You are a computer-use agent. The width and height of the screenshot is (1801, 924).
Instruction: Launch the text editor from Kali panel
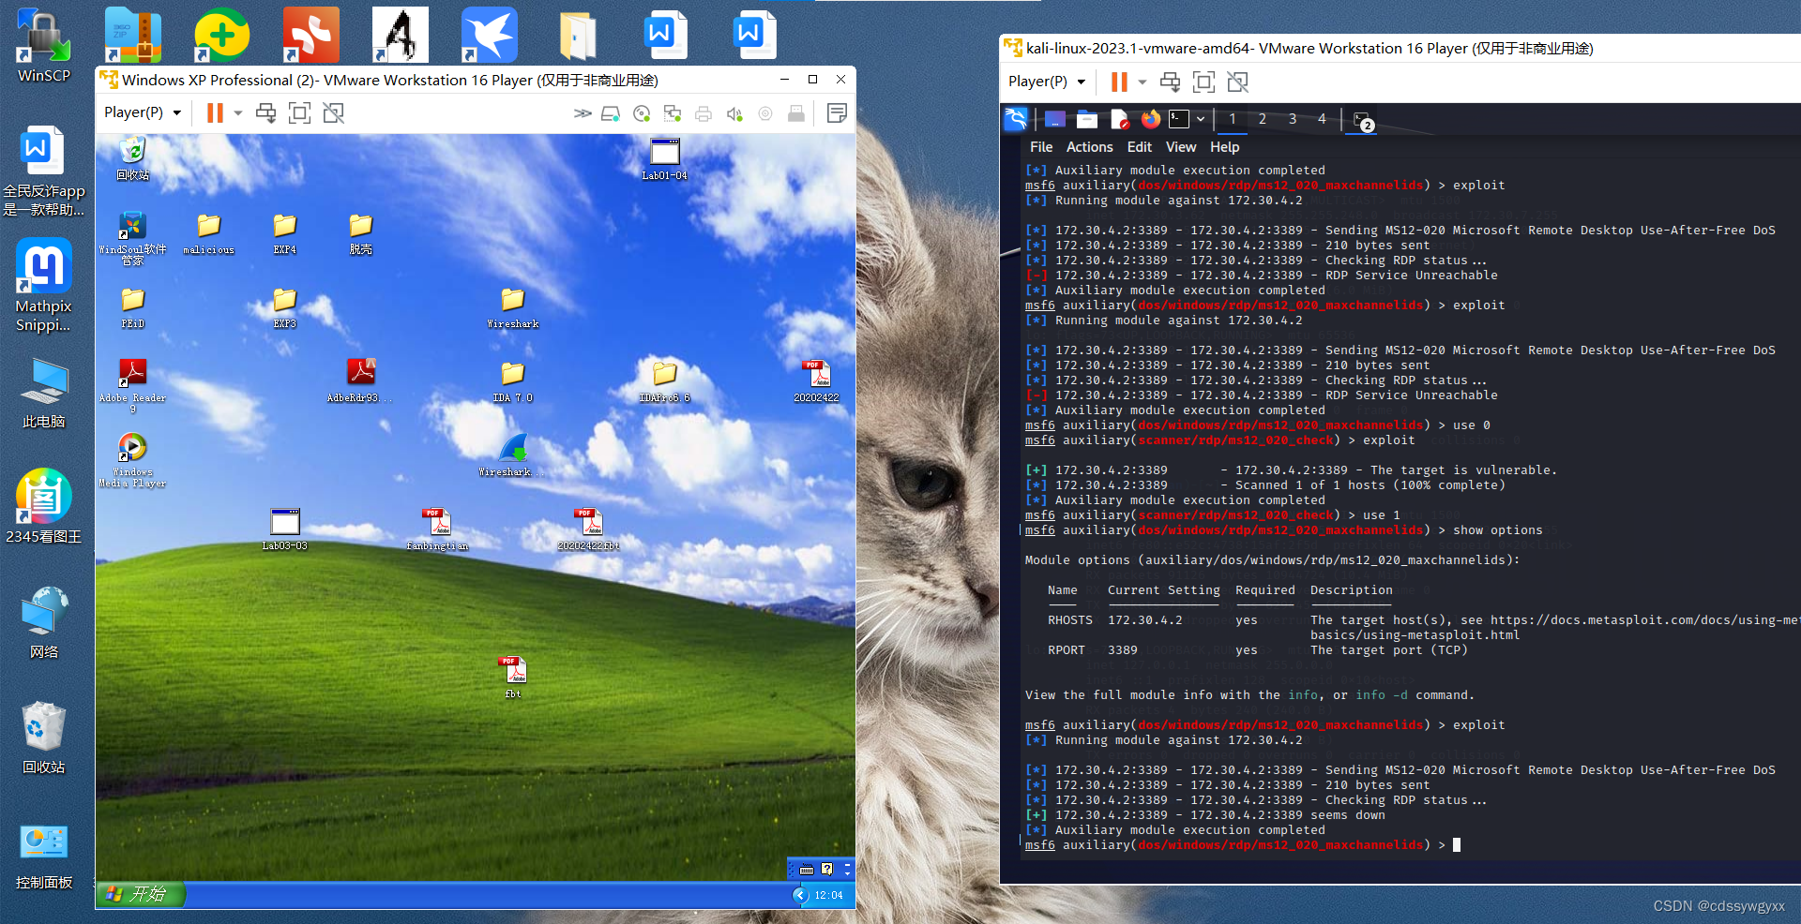tap(1120, 119)
